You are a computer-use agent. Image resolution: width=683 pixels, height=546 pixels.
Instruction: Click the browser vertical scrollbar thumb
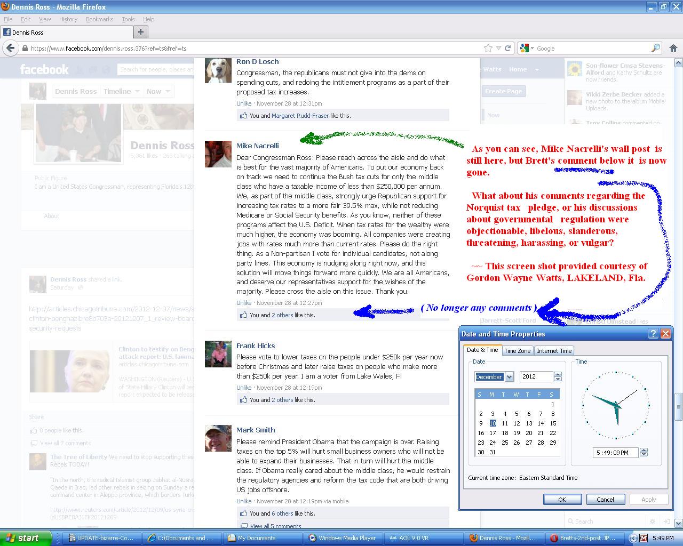[x=679, y=407]
